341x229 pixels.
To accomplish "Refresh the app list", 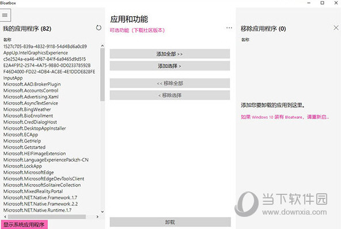I will click(x=98, y=28).
